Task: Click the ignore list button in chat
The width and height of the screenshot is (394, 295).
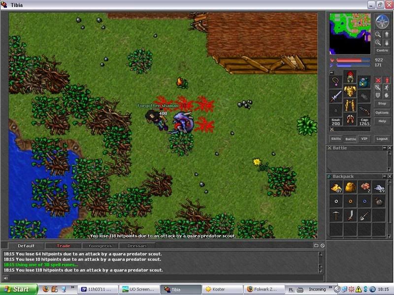Action: [323, 245]
